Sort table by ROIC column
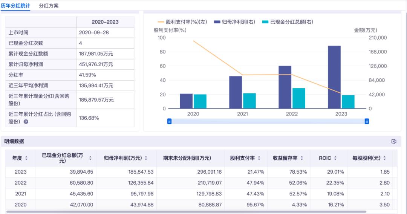 point(336,158)
